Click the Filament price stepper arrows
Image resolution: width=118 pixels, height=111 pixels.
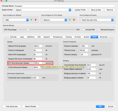[89, 50]
